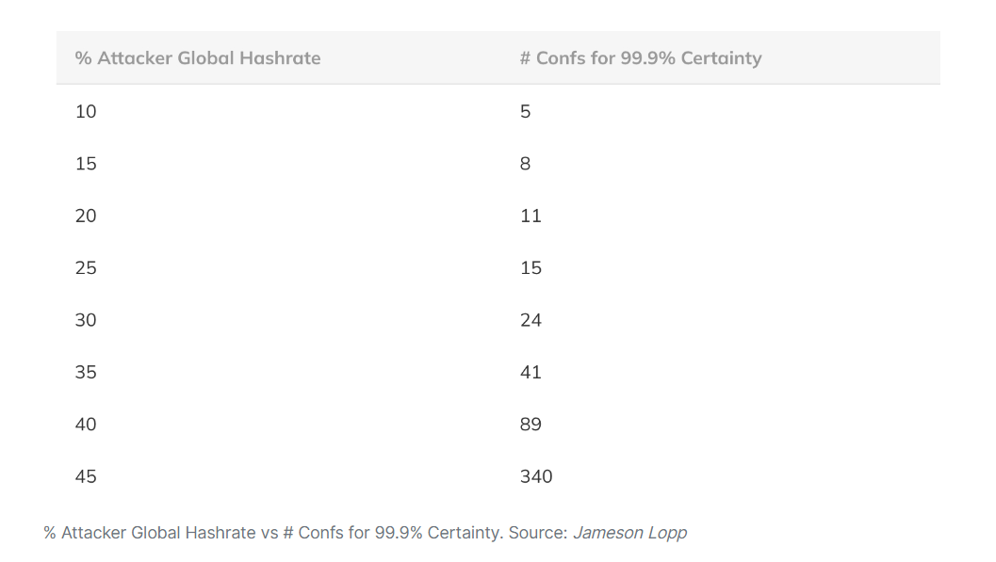Click the confirmations value 89
Viewport: 996px width, 562px height.
pos(531,424)
